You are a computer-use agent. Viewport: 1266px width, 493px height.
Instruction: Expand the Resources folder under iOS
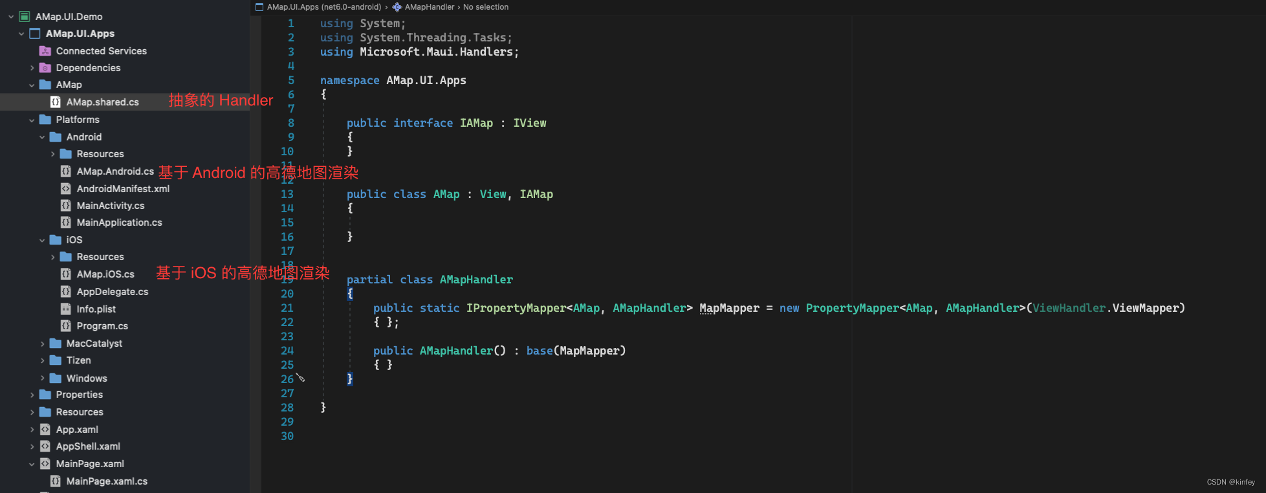52,257
